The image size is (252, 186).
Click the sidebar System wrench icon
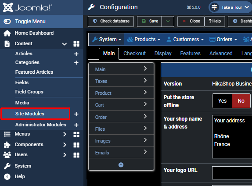tap(7, 166)
